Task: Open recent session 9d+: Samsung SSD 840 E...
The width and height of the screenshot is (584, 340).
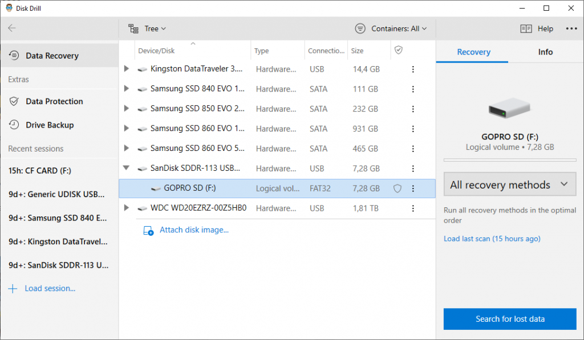Action: click(x=58, y=218)
